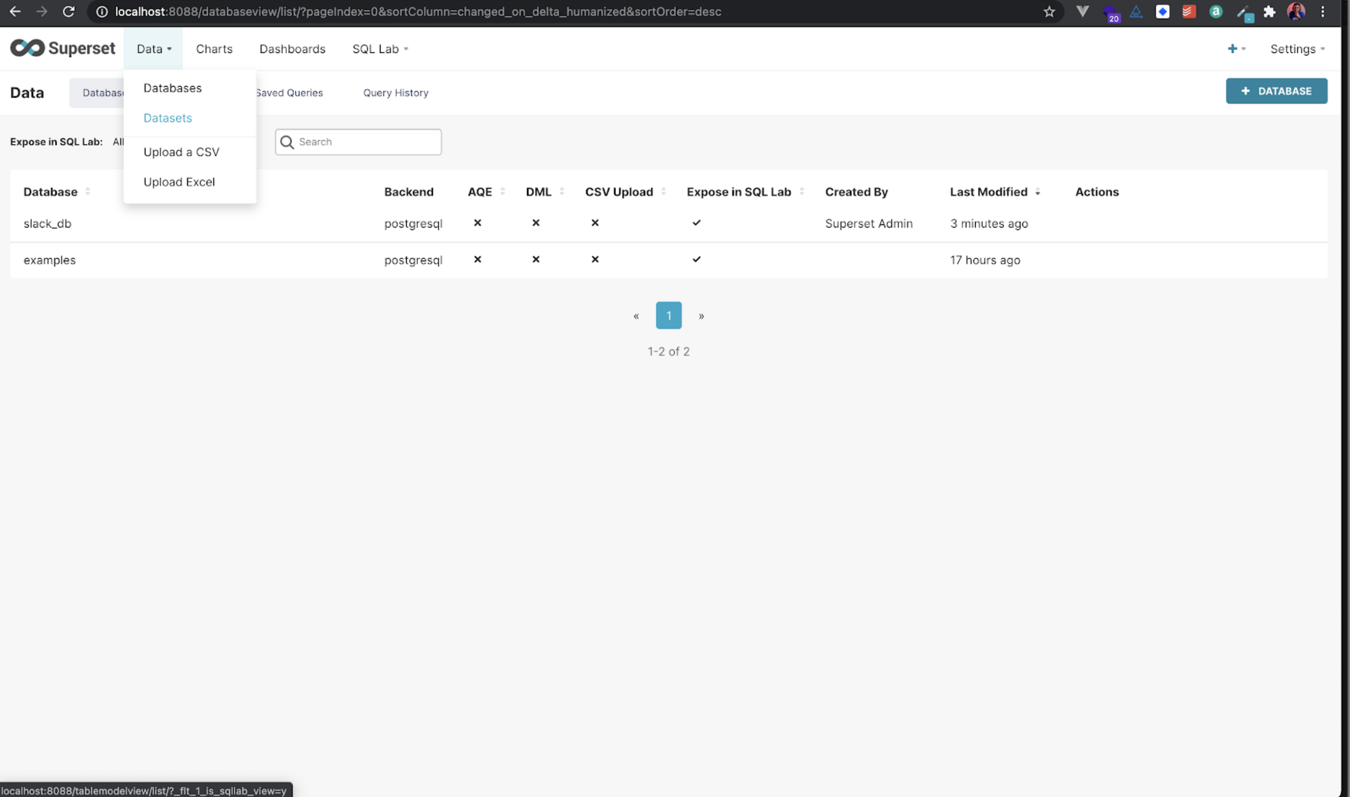Sort the Last Modified column

pos(1037,192)
